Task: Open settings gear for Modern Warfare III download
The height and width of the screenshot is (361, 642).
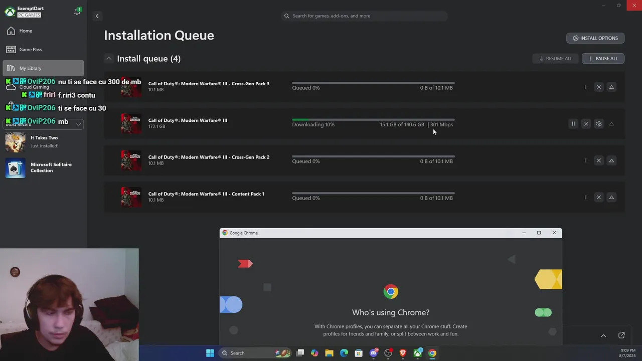Action: (x=598, y=124)
